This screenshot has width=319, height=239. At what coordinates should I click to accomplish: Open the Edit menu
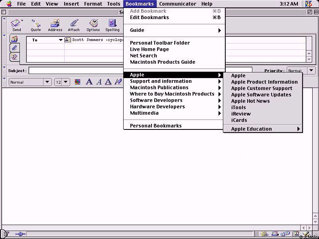tap(36, 4)
